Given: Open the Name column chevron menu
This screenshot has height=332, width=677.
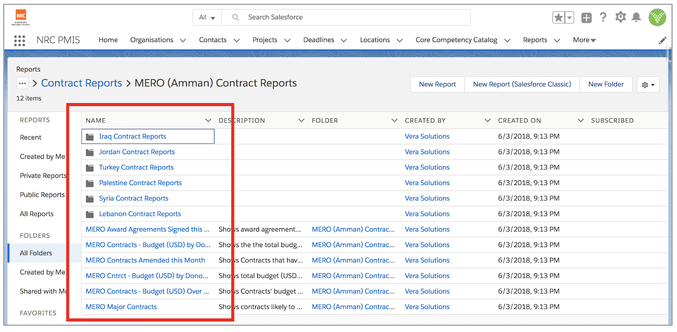Looking at the screenshot, I should click(208, 120).
